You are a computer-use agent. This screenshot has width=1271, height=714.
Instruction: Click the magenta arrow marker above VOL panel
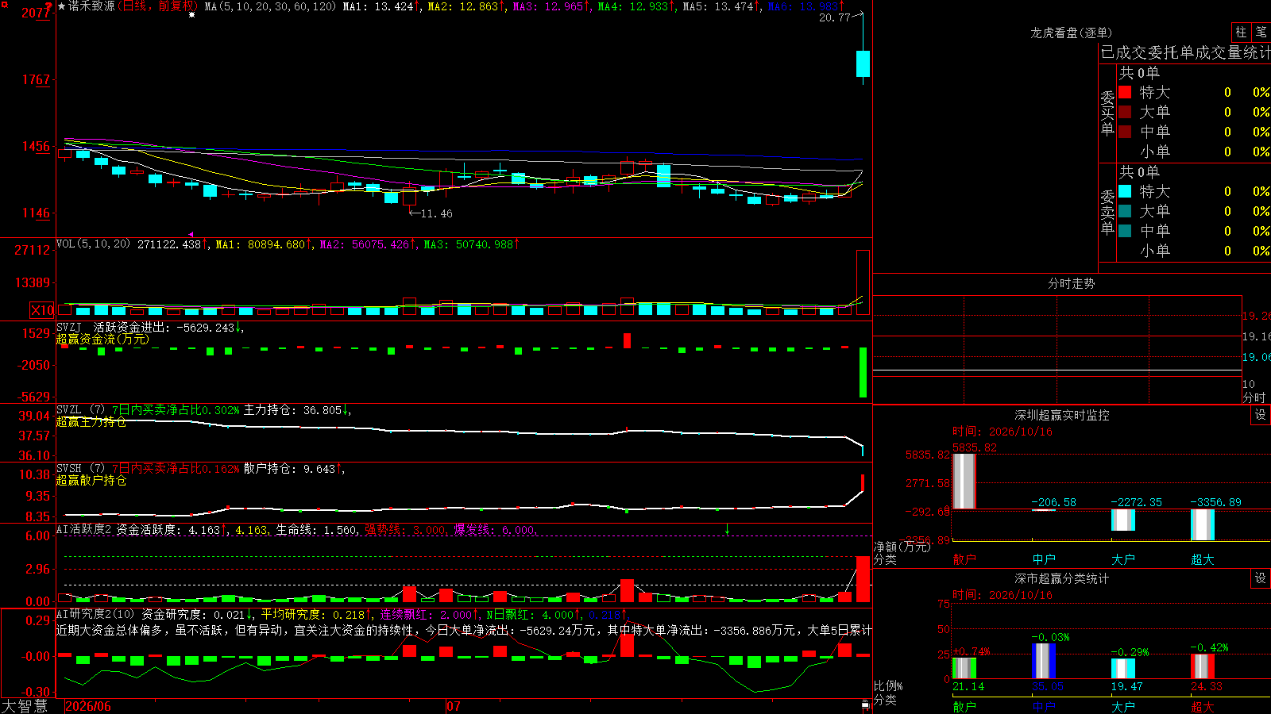point(191,234)
